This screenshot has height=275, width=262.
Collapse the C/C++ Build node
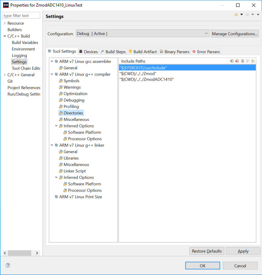pyautogui.click(x=5, y=36)
